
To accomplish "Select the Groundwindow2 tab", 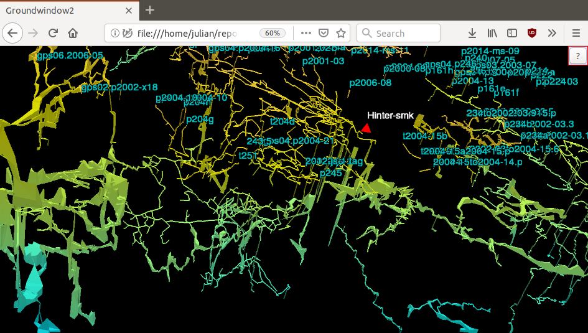I will [x=69, y=11].
